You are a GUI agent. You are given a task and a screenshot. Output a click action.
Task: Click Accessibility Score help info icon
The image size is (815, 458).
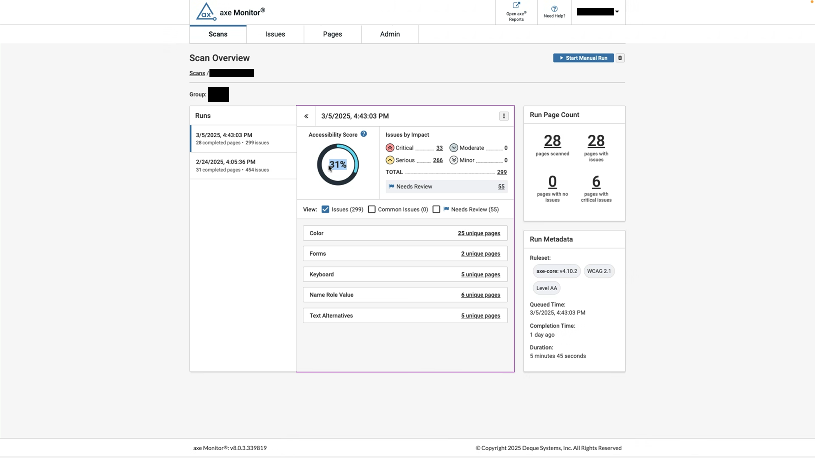(363, 134)
